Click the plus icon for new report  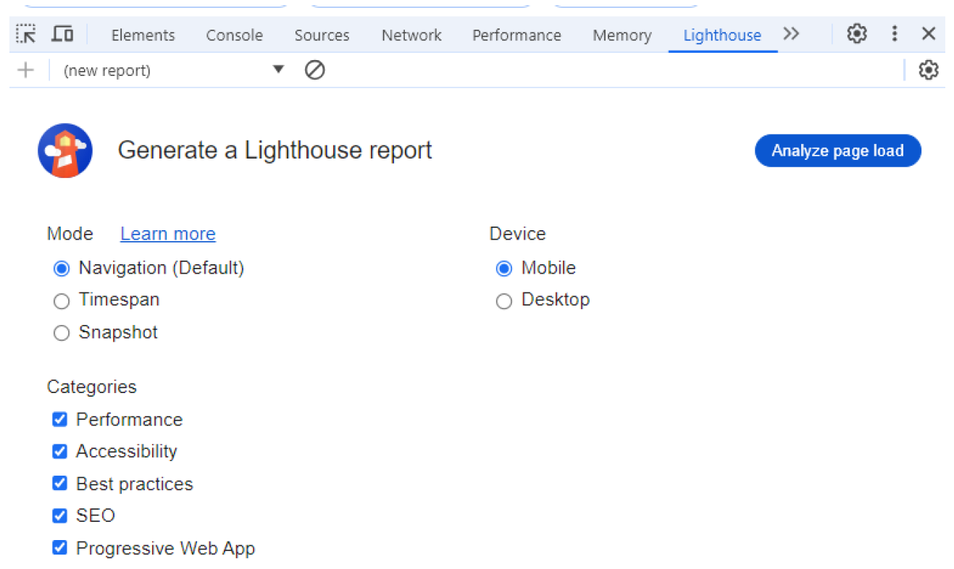click(25, 70)
